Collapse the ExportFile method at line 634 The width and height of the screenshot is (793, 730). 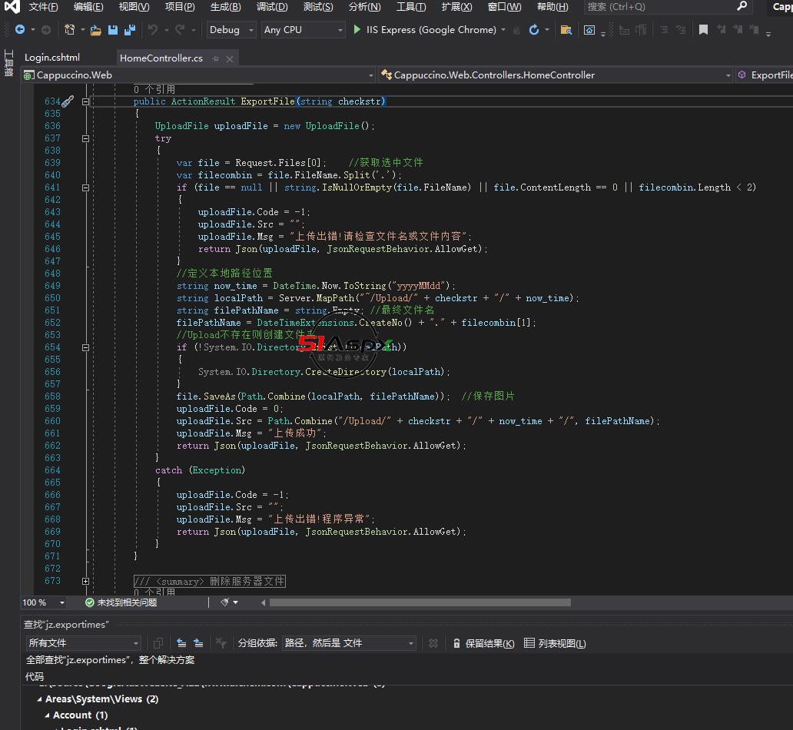pos(85,101)
